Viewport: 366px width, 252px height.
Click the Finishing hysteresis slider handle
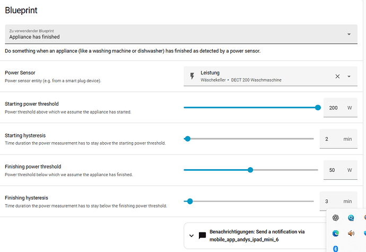tap(190, 201)
